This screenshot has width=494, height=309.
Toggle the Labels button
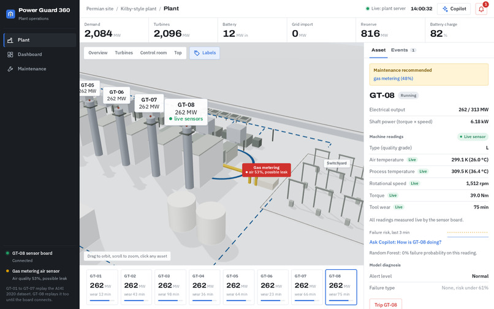click(205, 53)
